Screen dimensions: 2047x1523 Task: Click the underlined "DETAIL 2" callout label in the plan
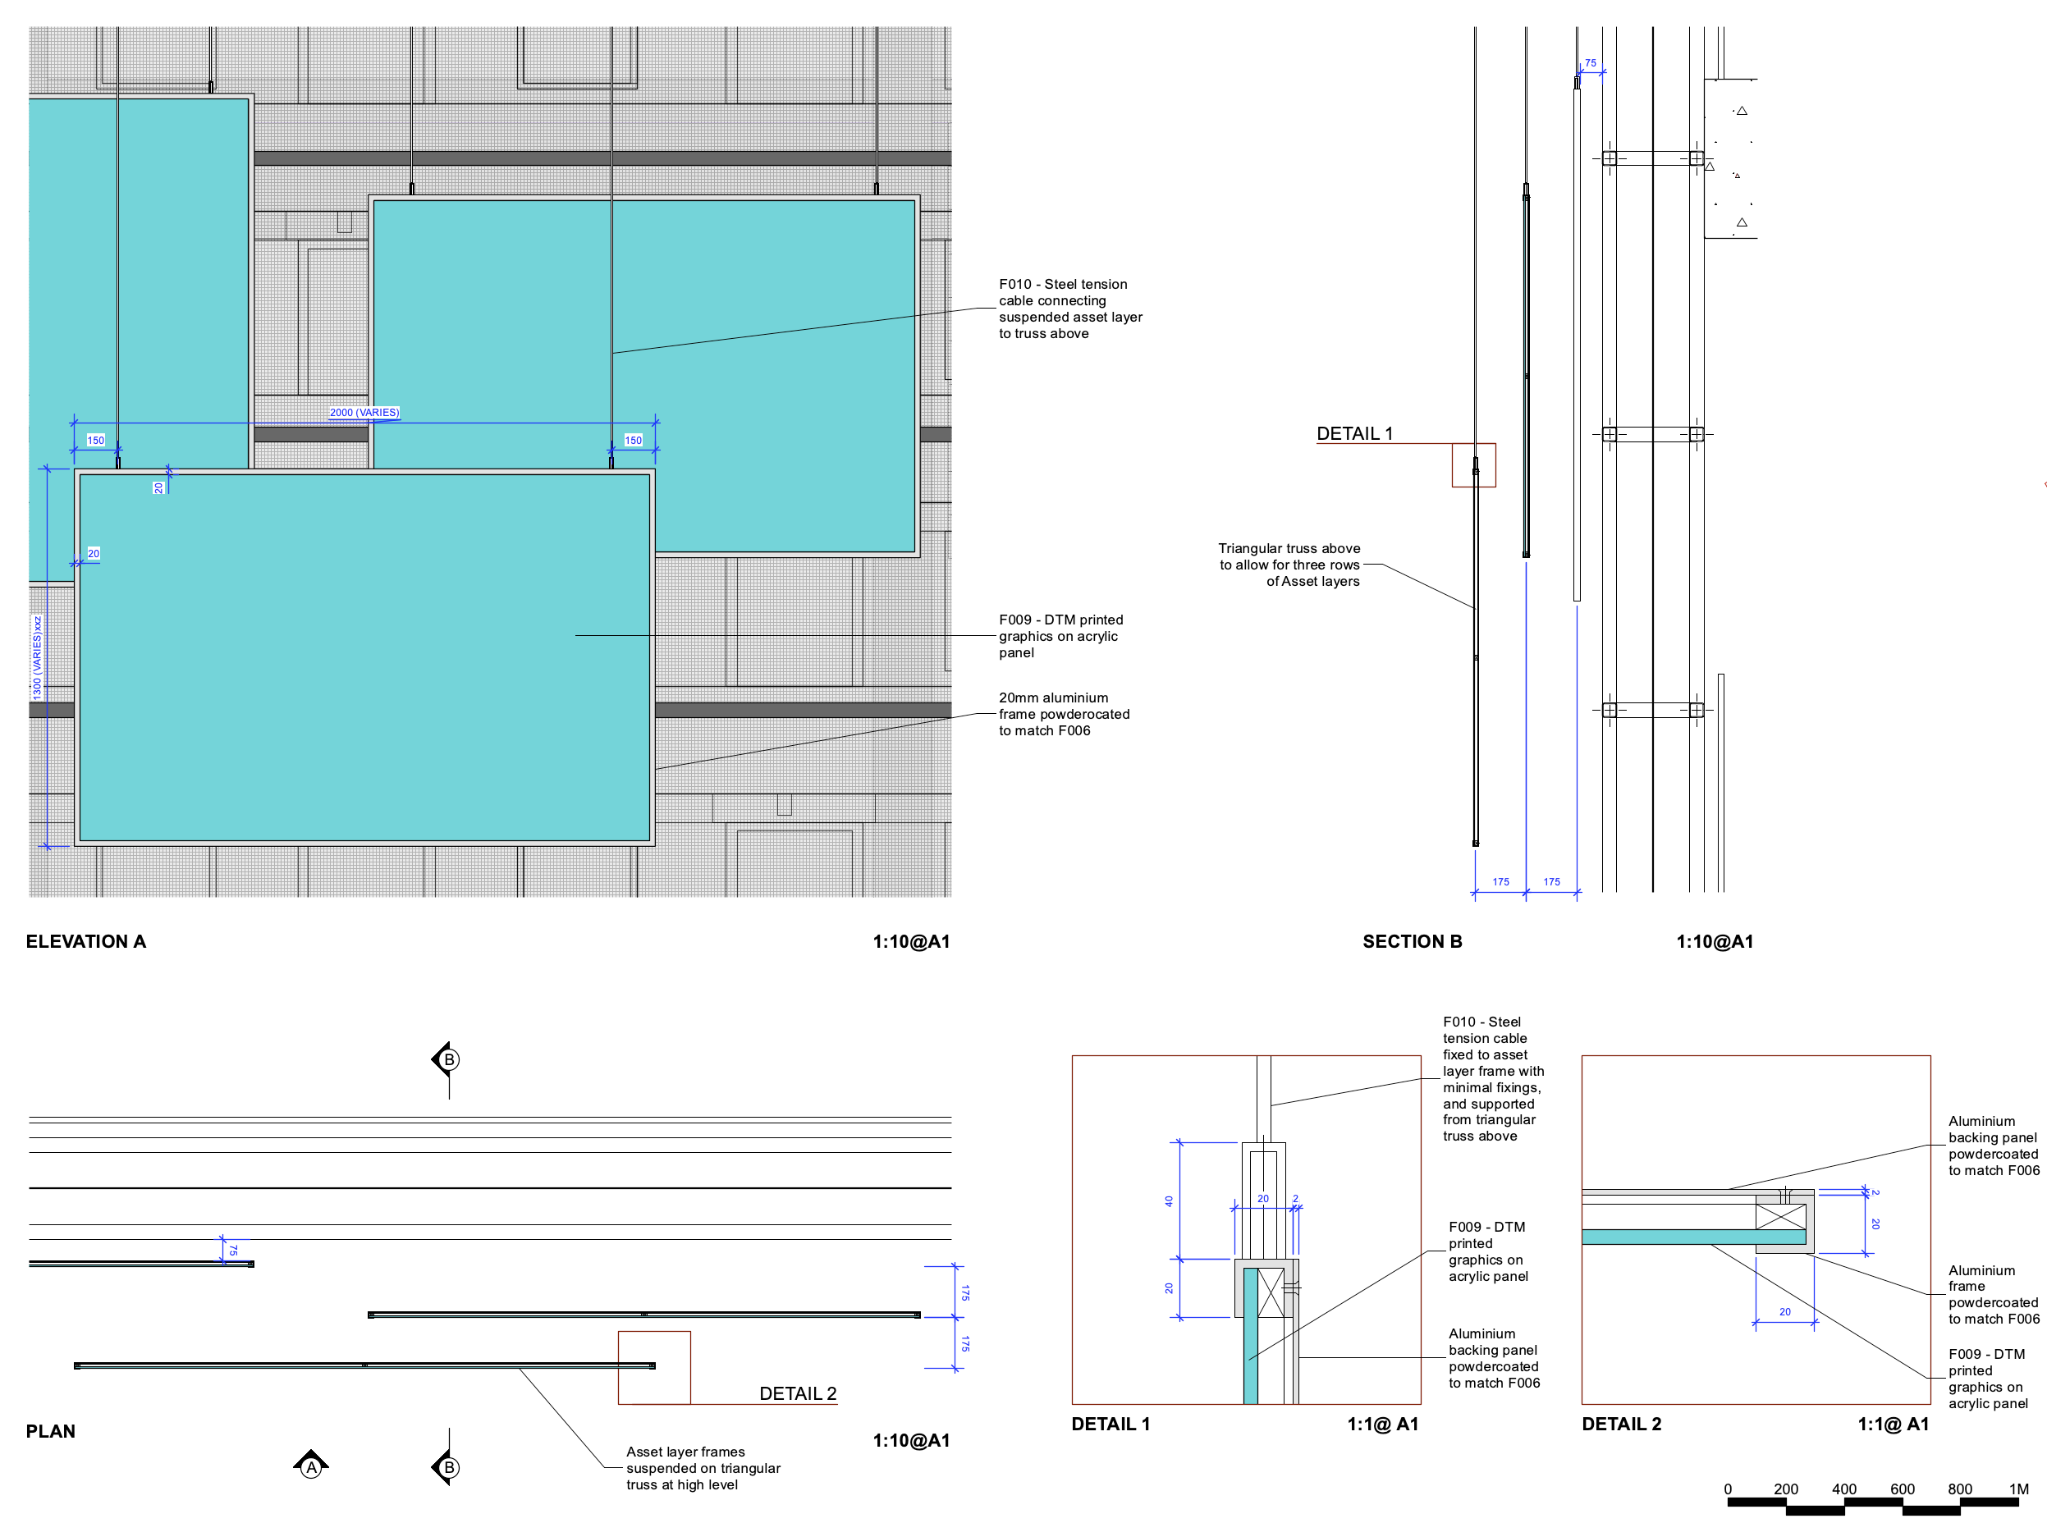point(798,1393)
